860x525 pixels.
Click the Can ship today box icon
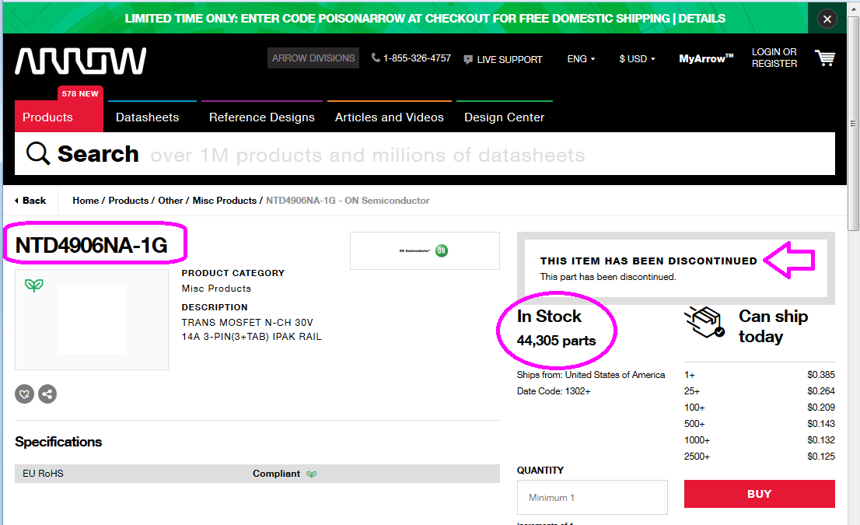704,323
